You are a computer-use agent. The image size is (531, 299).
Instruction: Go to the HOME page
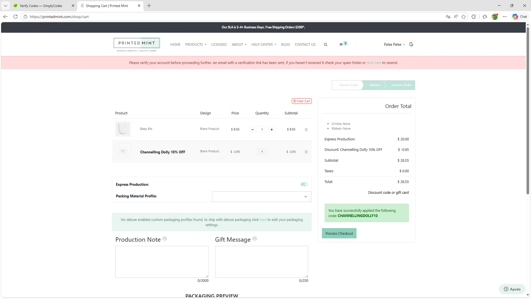click(175, 45)
